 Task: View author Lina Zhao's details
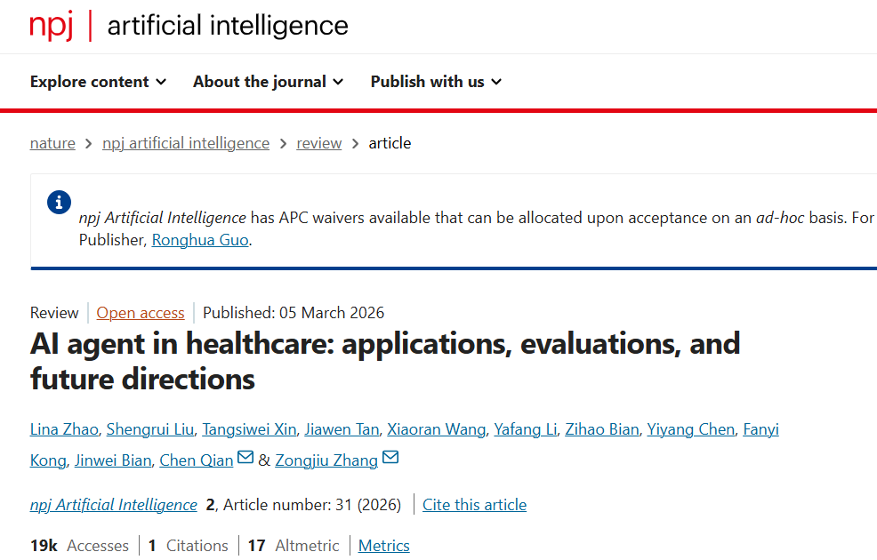tap(63, 429)
